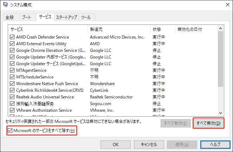Select the VMware, Inc. manufacturer cell
The image size is (233, 152).
[x=102, y=110]
